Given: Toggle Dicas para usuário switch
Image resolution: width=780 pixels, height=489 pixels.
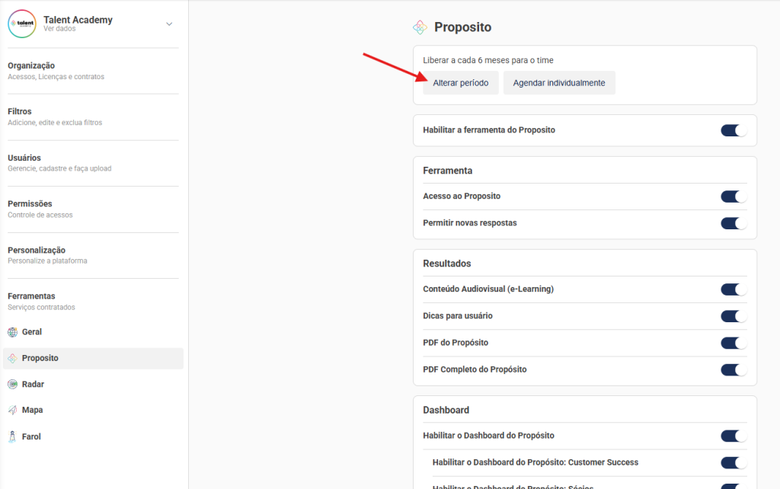Looking at the screenshot, I should pyautogui.click(x=734, y=316).
